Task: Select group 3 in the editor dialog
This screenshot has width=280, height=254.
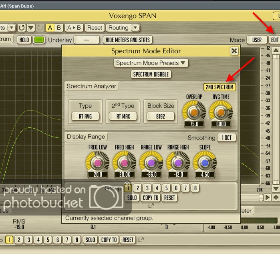Action: [x=147, y=188]
